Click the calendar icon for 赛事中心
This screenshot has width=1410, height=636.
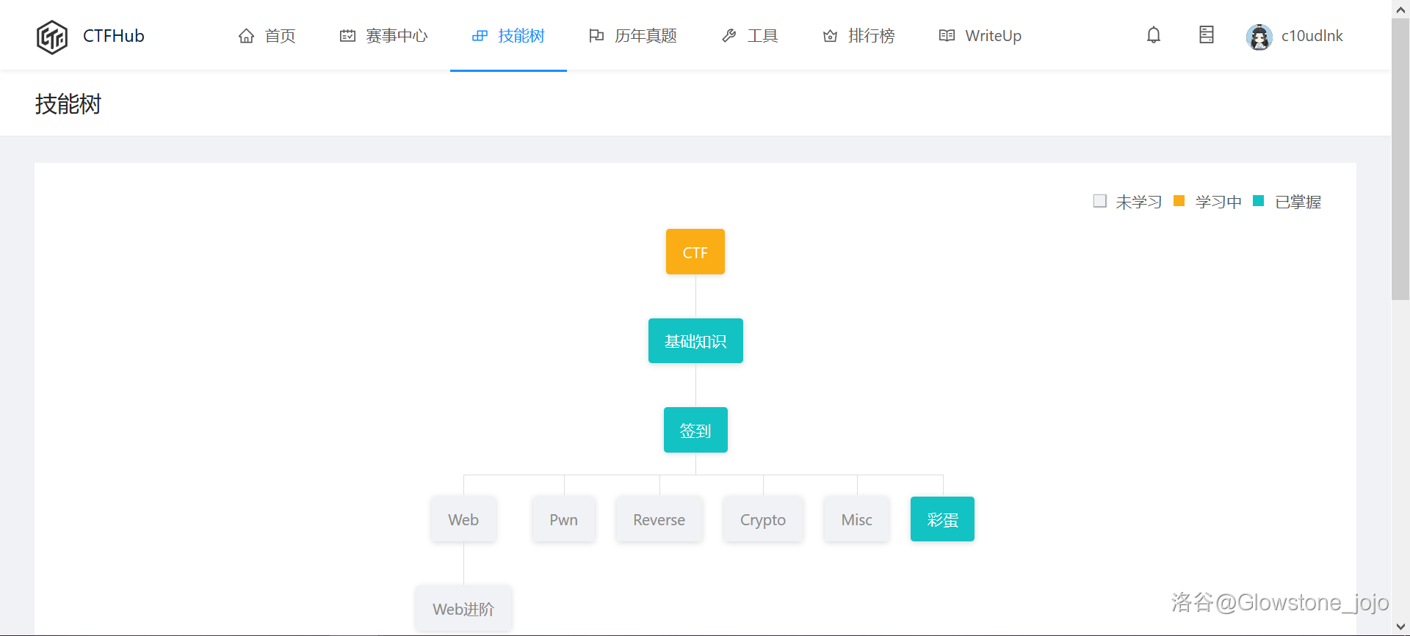coord(347,36)
